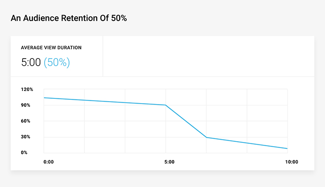Click the retention line's starting point at 0:00
The height and width of the screenshot is (187, 325).
click(x=44, y=97)
